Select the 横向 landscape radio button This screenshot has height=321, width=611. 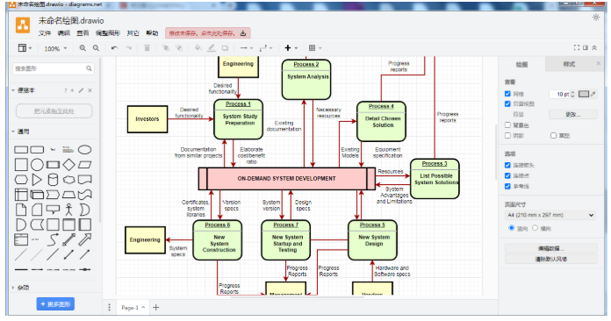tap(535, 228)
